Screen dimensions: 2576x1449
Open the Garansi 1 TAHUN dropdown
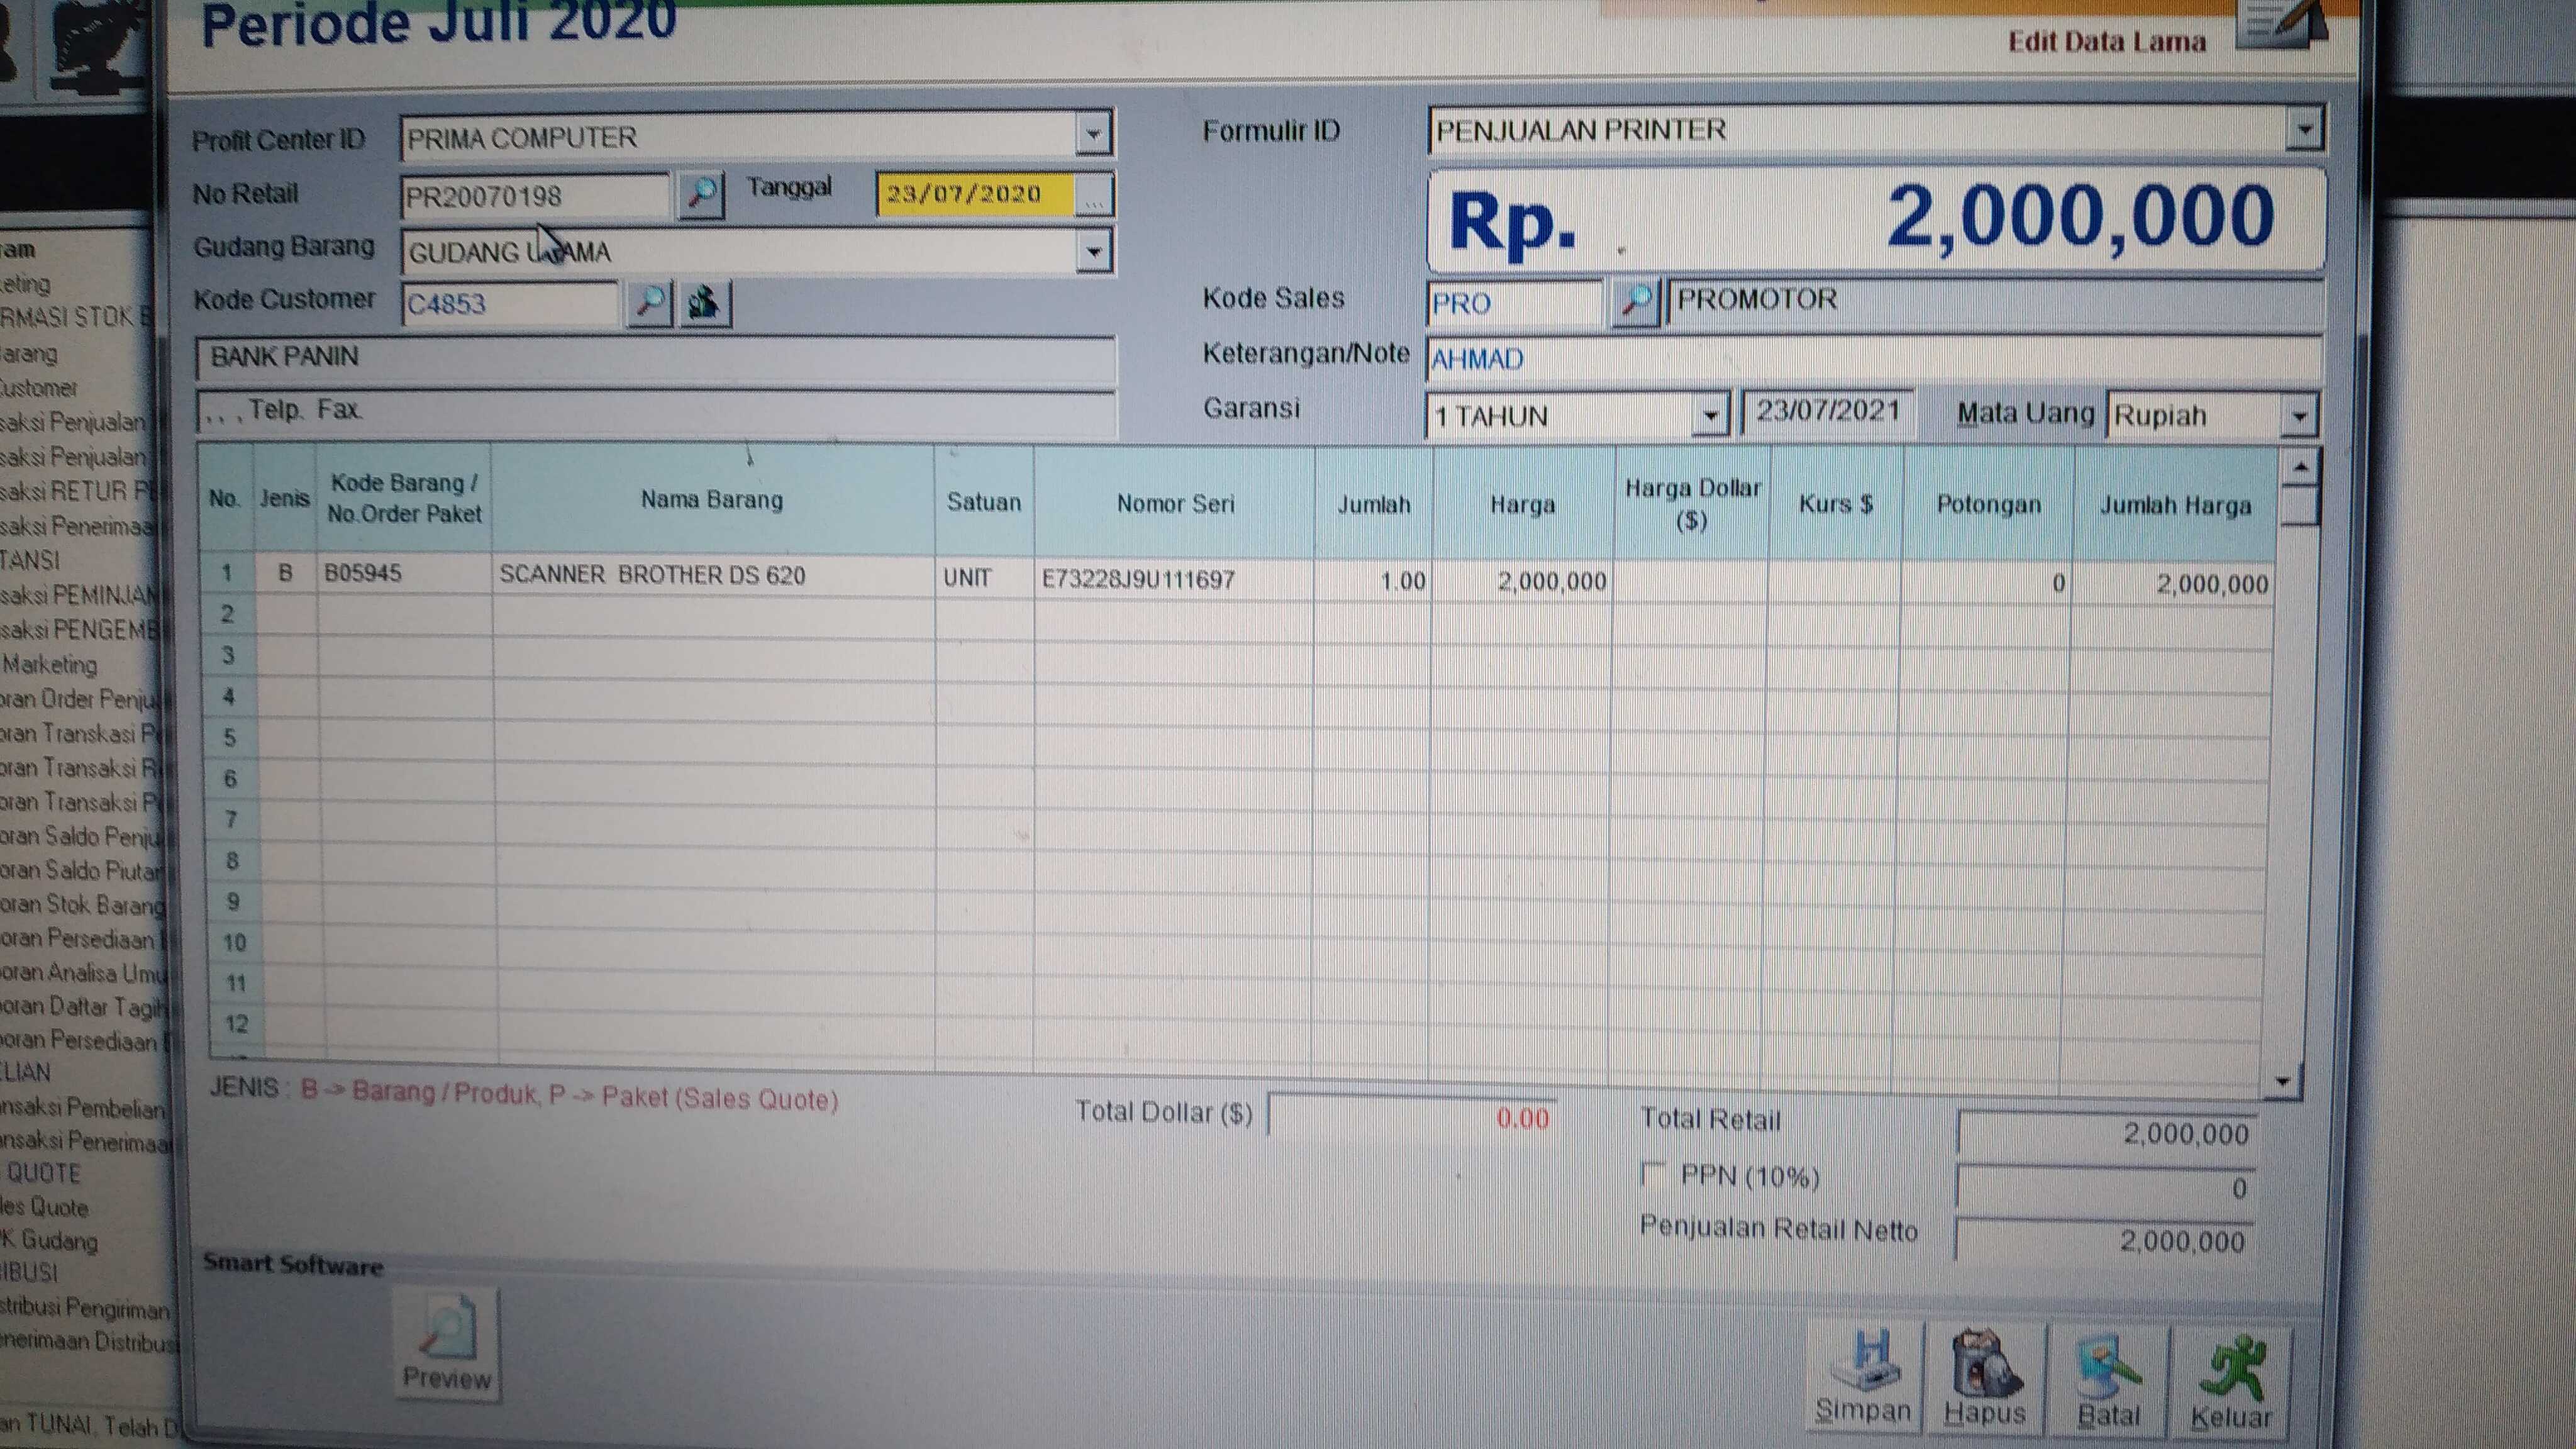coord(1710,414)
